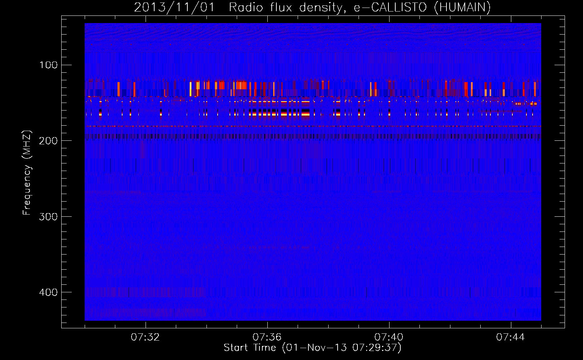Viewport: 583px width, 360px height.
Task: Click the 07:36 time tick label
Action: (x=267, y=337)
